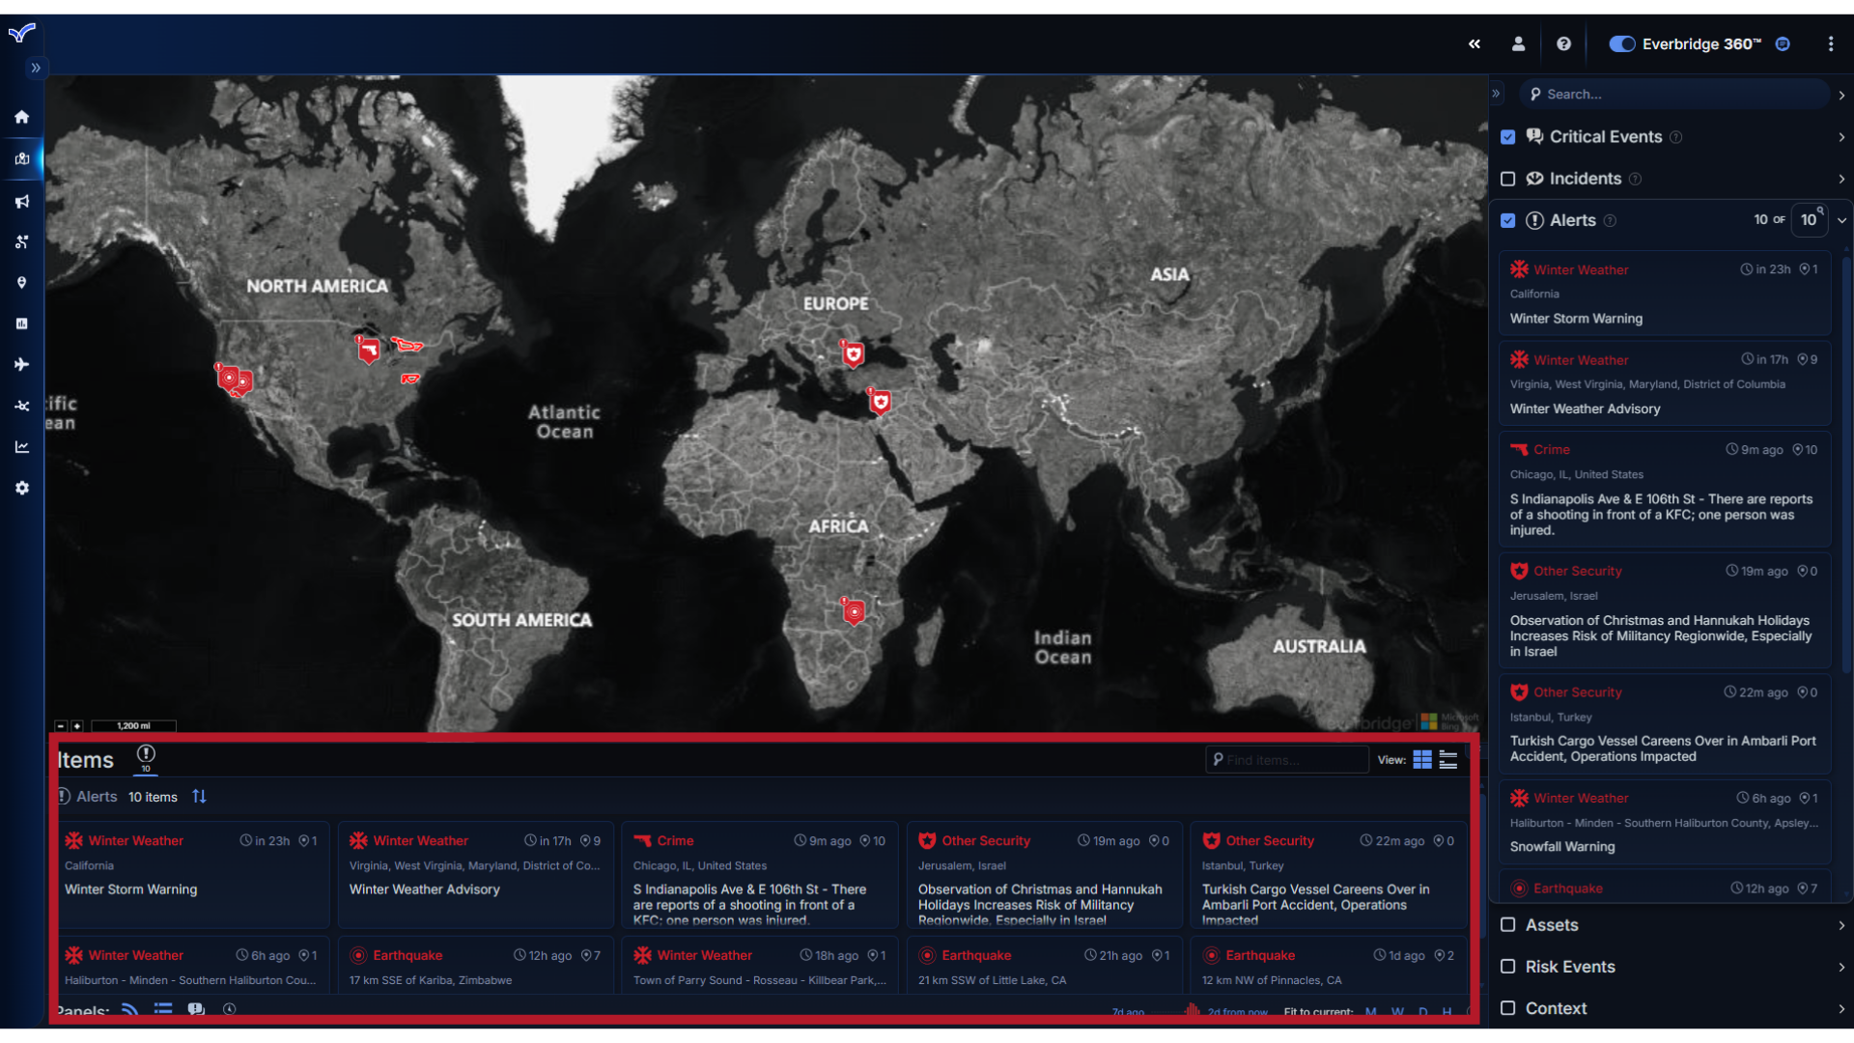Enable the Incidents checkbox

[x=1508, y=179]
